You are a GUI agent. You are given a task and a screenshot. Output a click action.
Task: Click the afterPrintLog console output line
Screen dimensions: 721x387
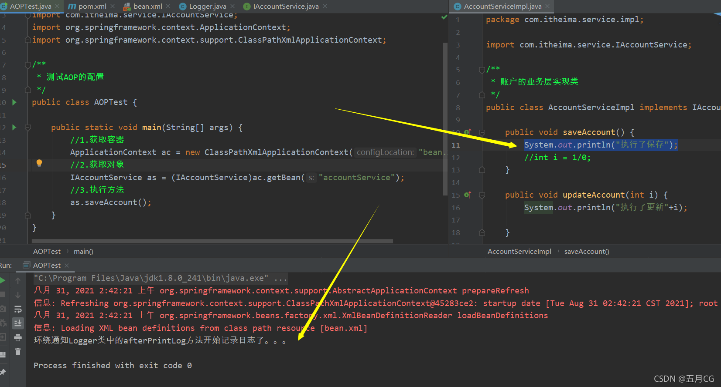click(x=160, y=340)
